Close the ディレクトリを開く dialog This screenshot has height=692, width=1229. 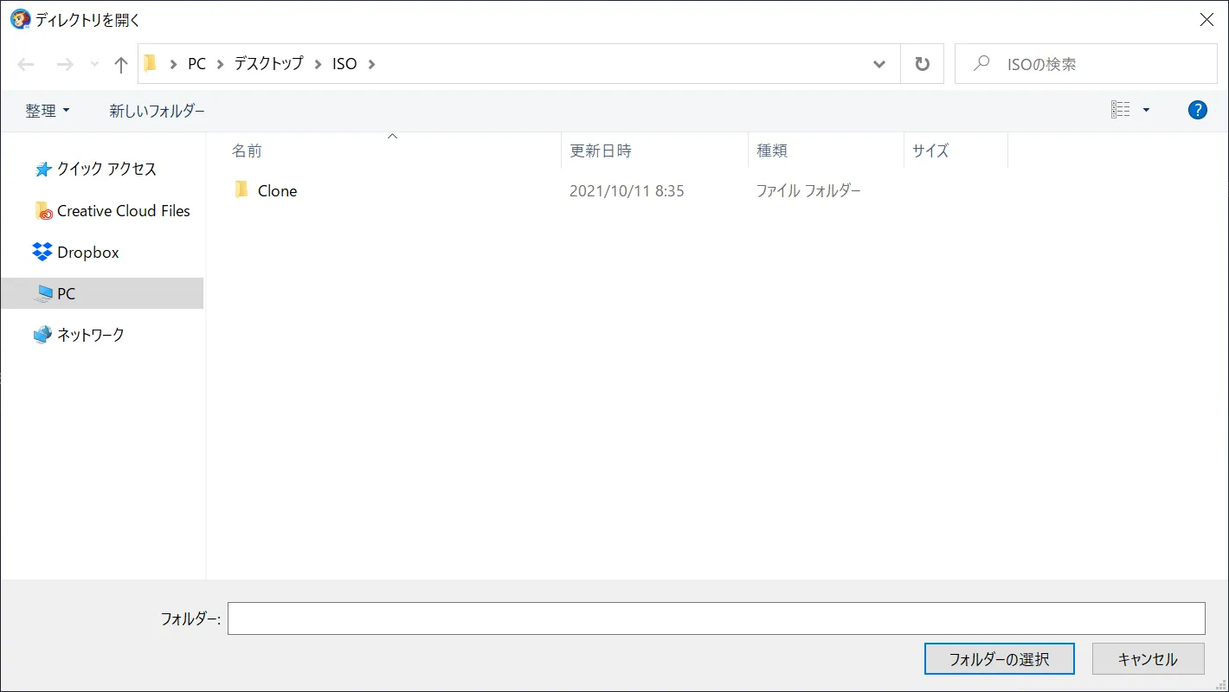click(1206, 20)
